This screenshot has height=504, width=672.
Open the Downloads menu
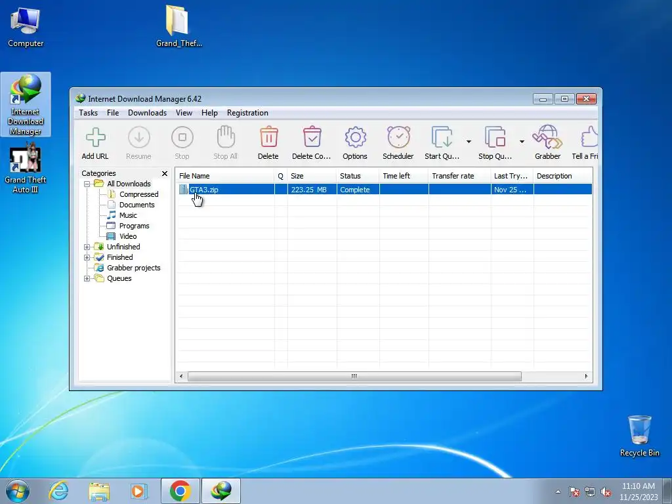(148, 113)
